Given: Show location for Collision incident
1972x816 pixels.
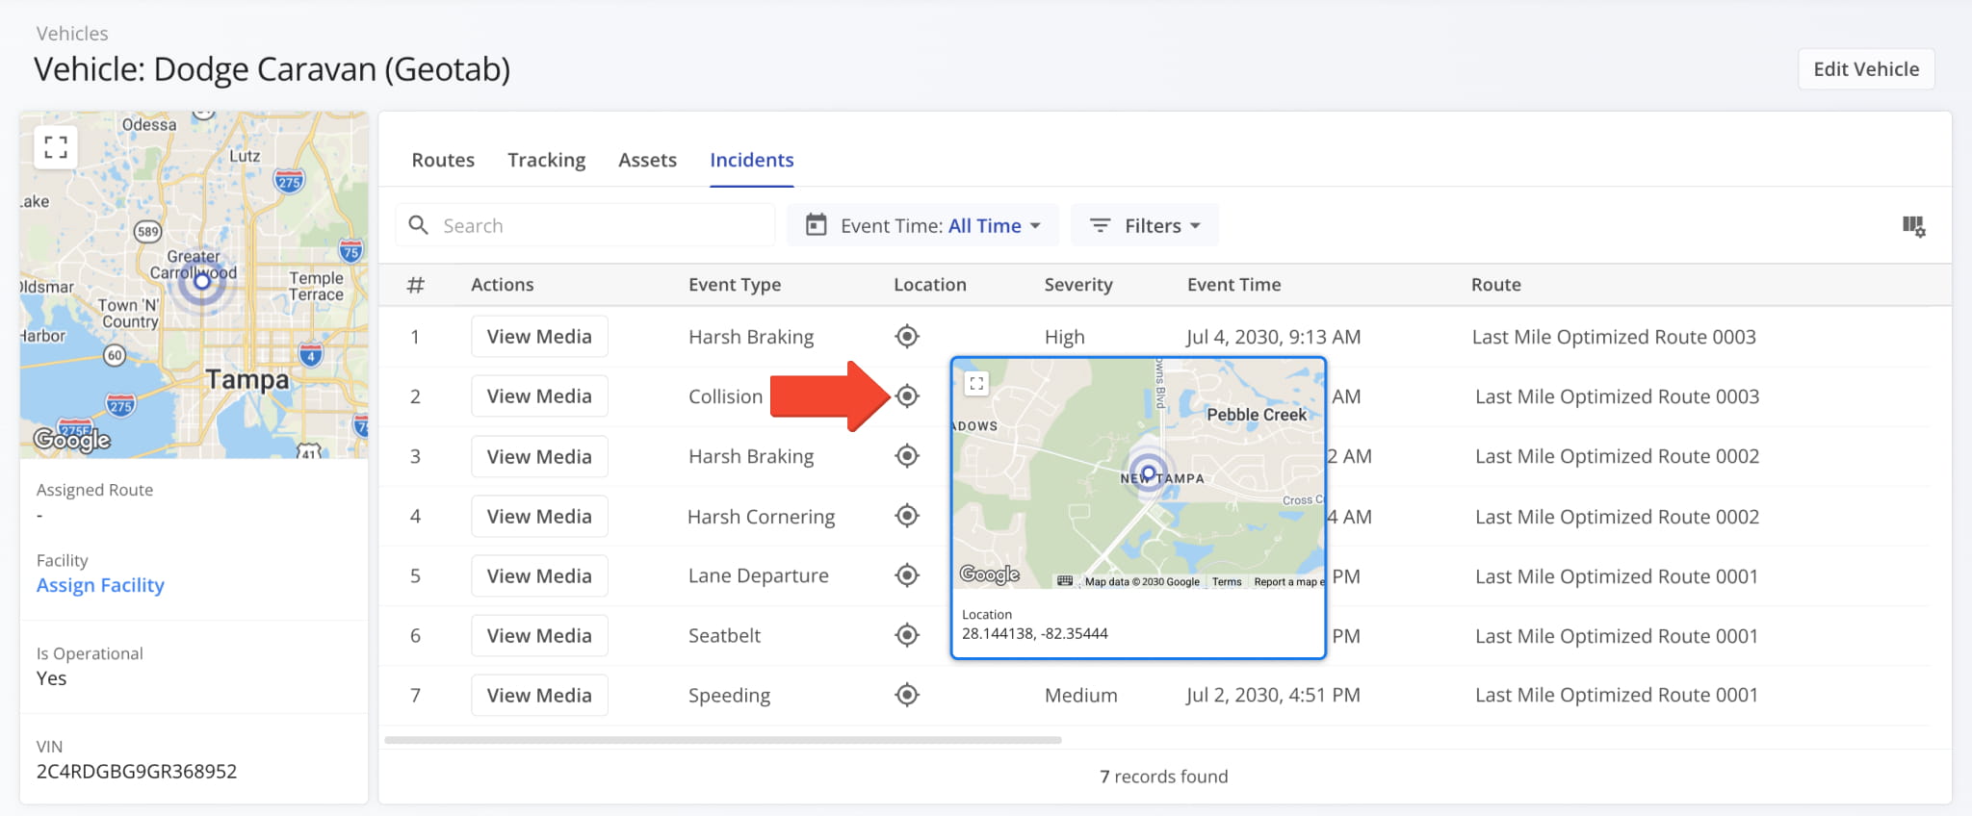Looking at the screenshot, I should coord(907,396).
